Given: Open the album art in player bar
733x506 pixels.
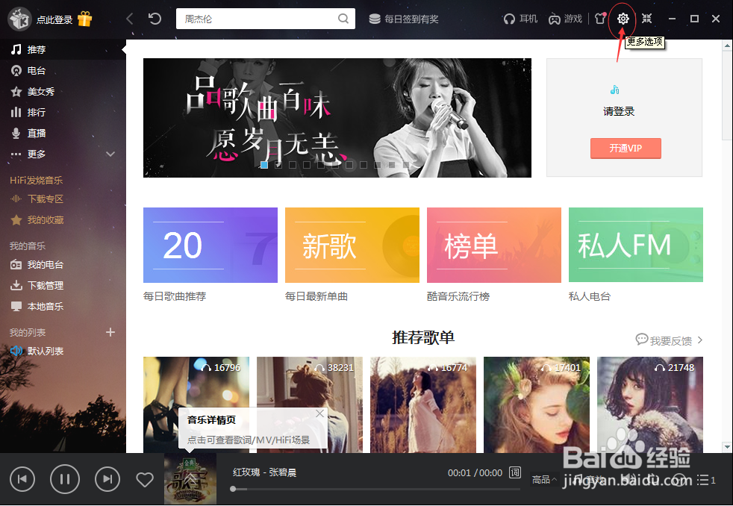Looking at the screenshot, I should 190,479.
